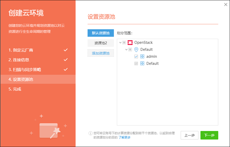Proceed with the green 下一步 button

coord(209,135)
